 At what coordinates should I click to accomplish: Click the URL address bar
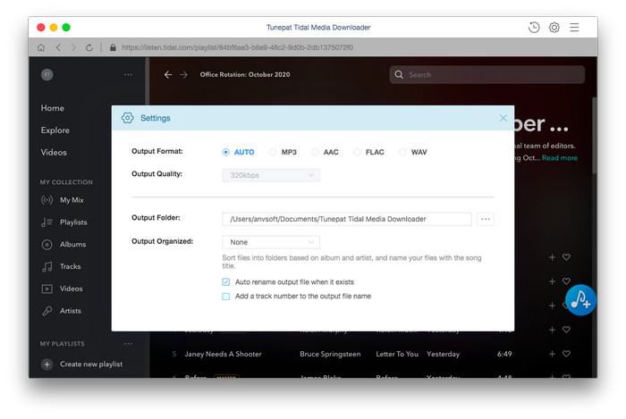coord(238,48)
